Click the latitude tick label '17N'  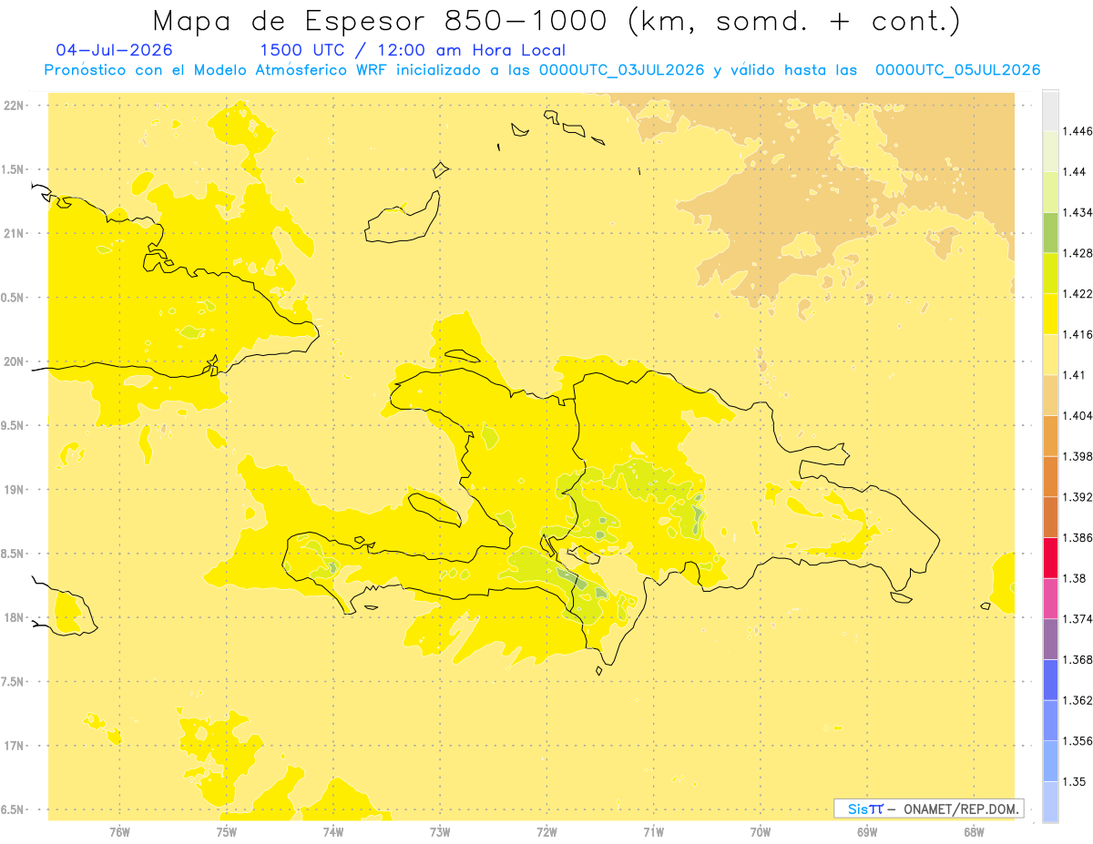point(13,746)
